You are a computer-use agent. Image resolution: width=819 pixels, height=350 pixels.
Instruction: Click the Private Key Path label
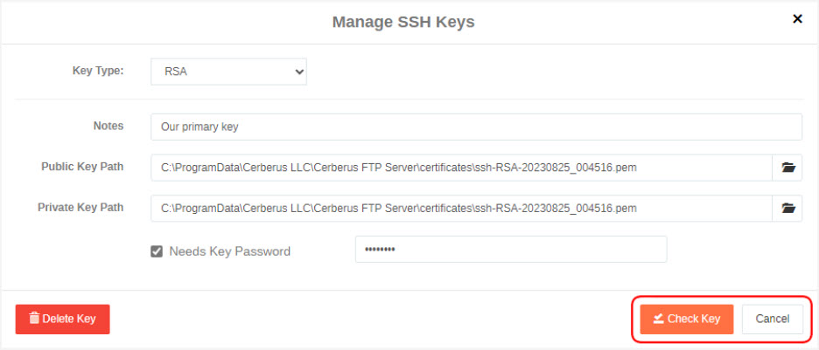[80, 207]
